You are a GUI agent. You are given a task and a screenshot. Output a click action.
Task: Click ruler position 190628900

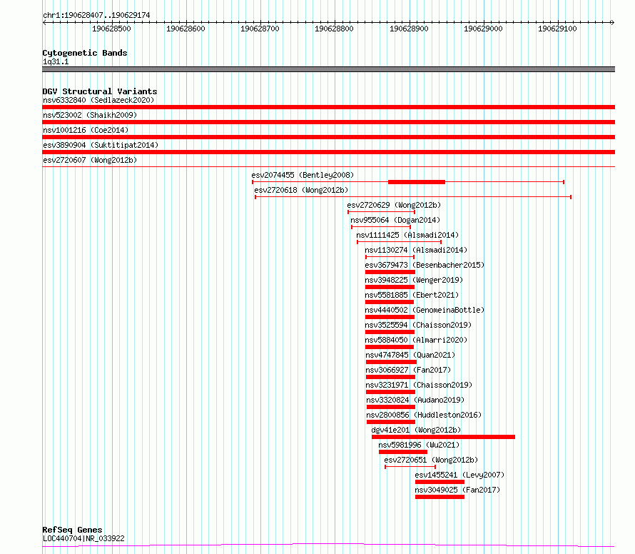pos(409,29)
